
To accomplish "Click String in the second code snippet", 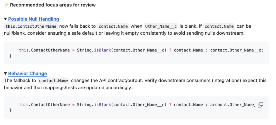I will pos(84,105).
